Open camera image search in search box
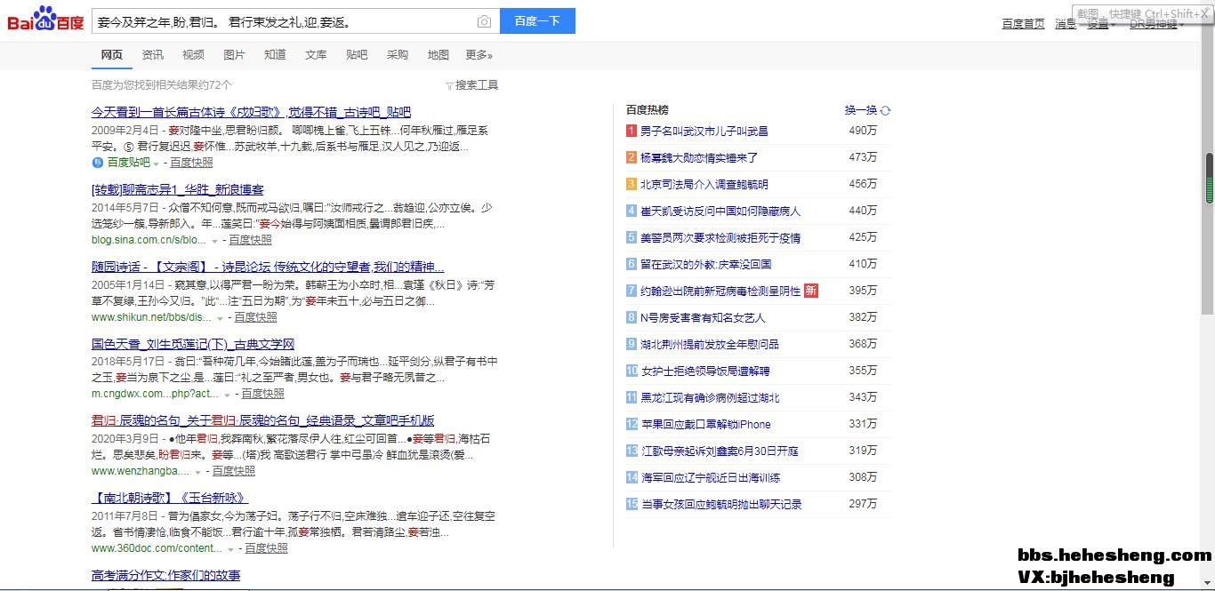 pos(483,21)
